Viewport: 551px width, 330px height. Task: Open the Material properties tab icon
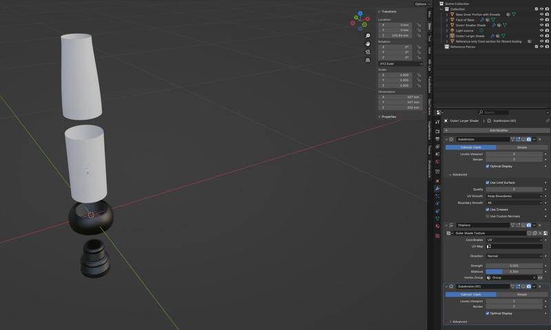[437, 227]
